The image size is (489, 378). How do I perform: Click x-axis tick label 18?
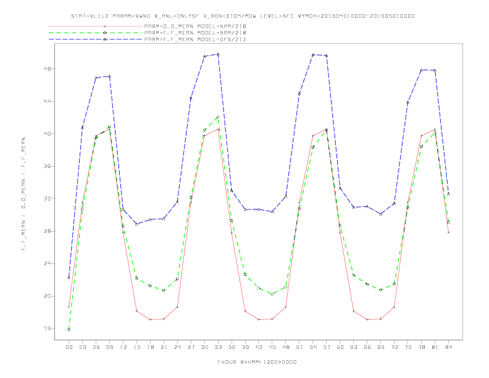coord(150,347)
